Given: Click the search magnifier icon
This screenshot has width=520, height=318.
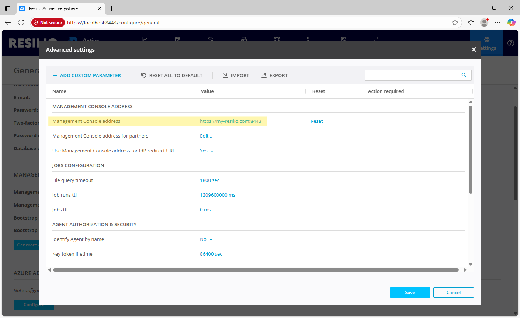Looking at the screenshot, I should (x=464, y=75).
